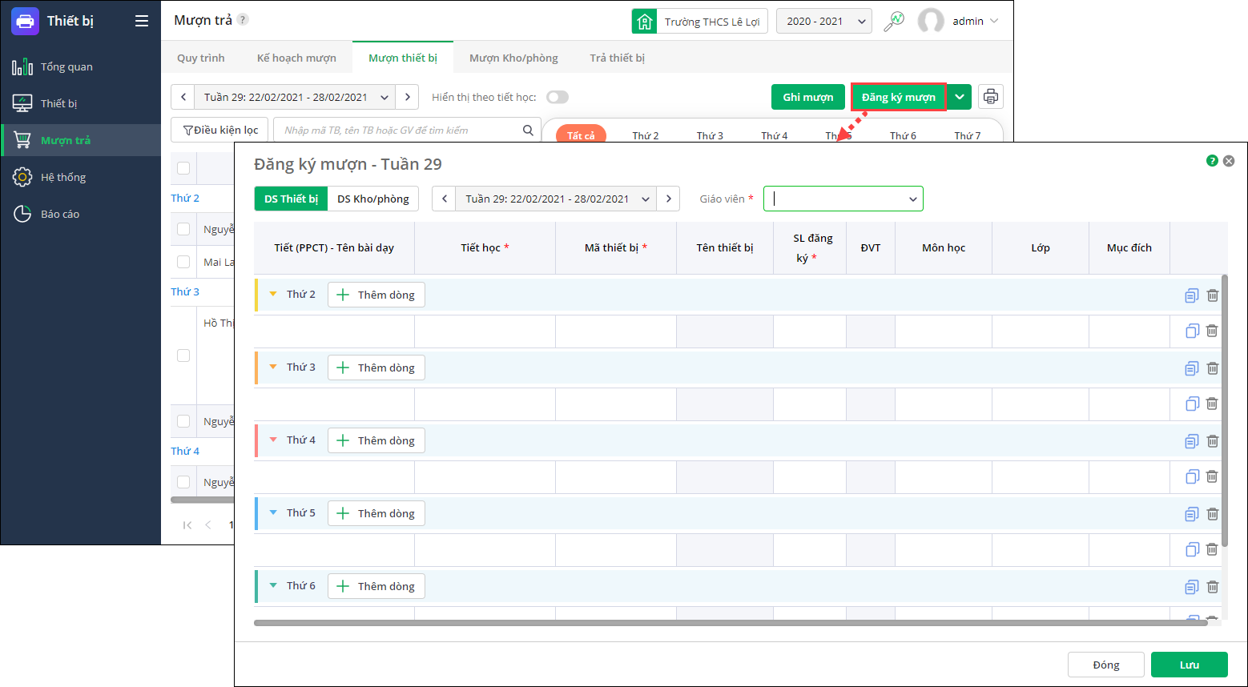
Task: Click the help icon beside Mượn trả title
Action: click(243, 19)
